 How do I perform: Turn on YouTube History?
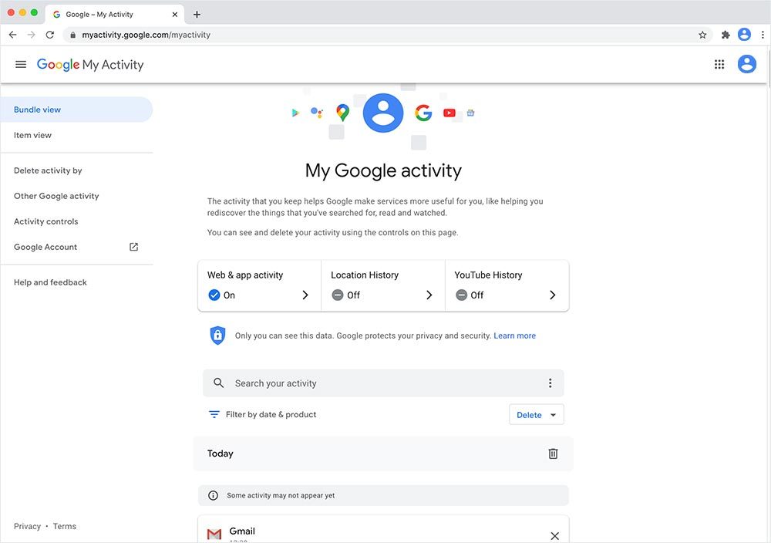click(x=461, y=295)
